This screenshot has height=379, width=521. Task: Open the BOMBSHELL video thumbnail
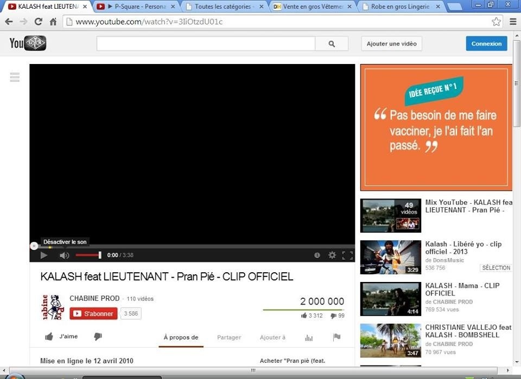tap(390, 341)
